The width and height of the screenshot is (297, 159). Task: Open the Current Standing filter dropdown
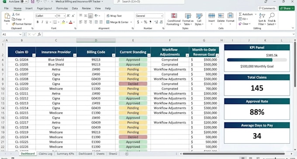pyautogui.click(x=149, y=55)
